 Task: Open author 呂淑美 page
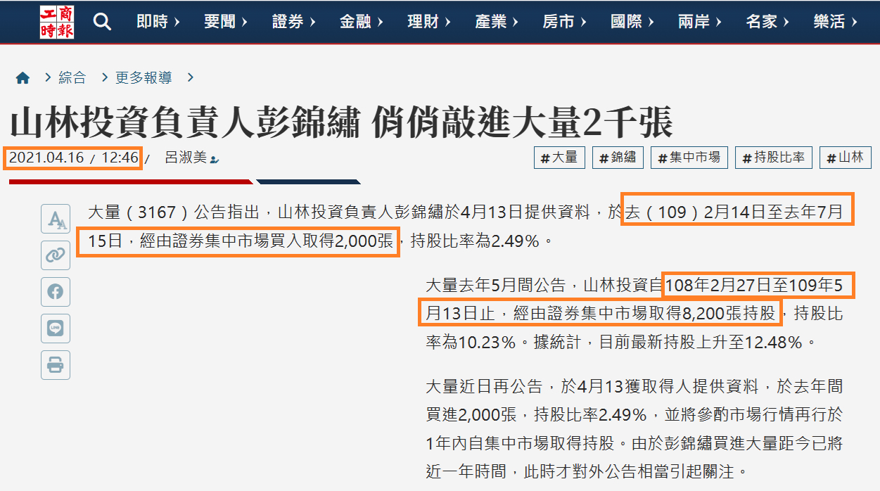[186, 158]
